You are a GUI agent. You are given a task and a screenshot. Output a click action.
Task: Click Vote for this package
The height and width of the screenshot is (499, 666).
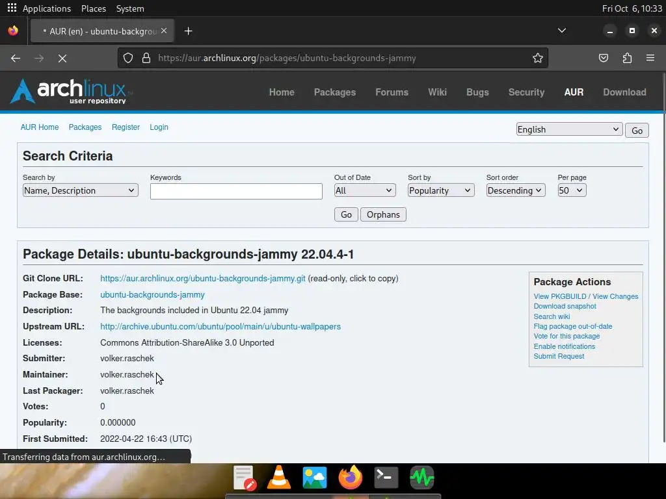[566, 336]
